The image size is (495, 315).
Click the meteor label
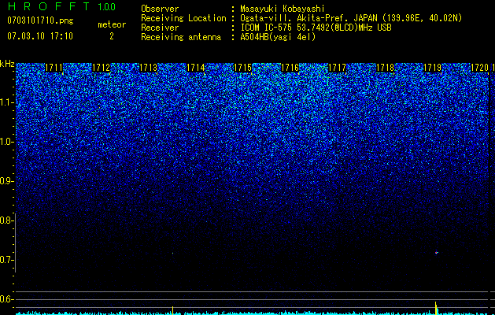(x=112, y=24)
